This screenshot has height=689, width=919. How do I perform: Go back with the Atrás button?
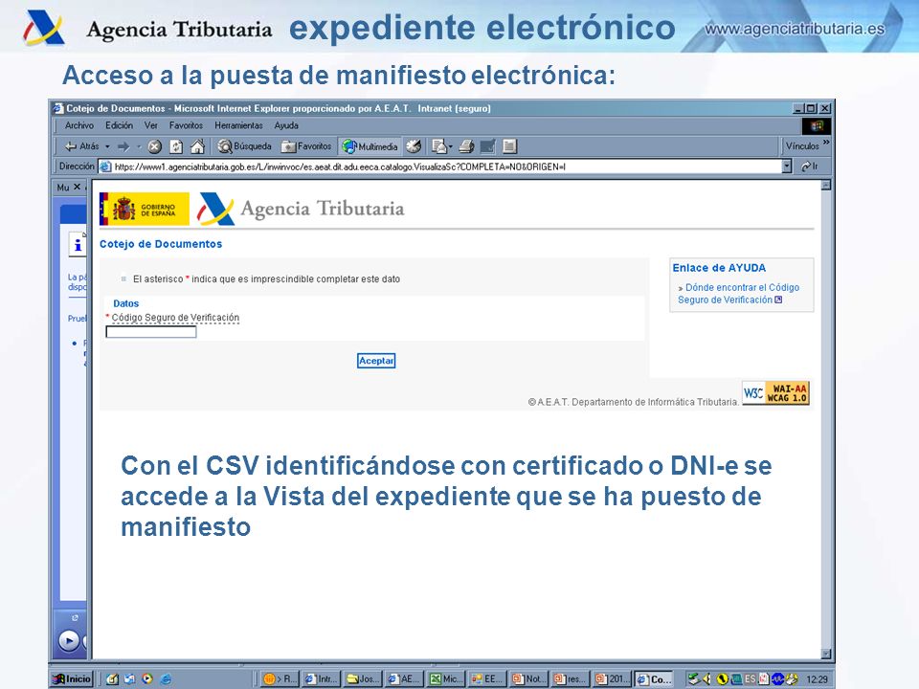81,146
